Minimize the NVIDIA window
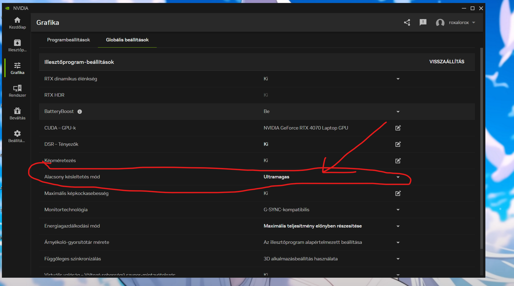Image resolution: width=514 pixels, height=286 pixels. coord(464,8)
